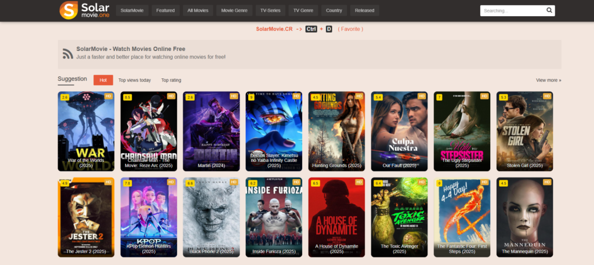The image size is (594, 265).
Task: Open KPop Demon Hunters poster
Action: coord(148,217)
